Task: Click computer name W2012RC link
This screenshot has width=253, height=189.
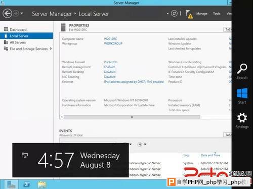Action: 110,39
